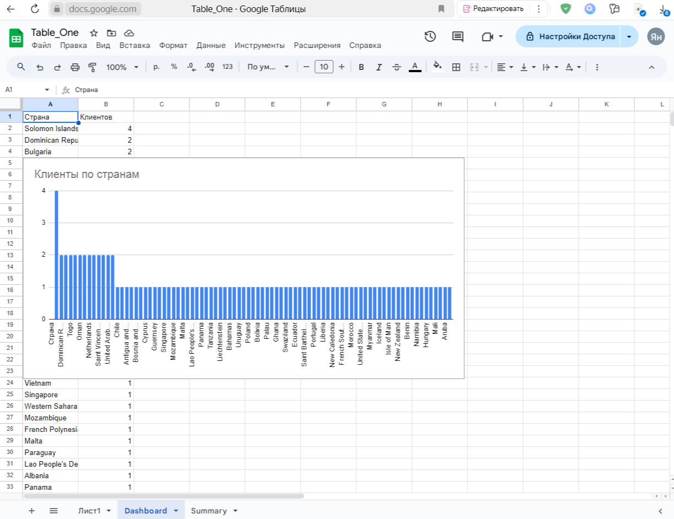The image size is (674, 519).
Task: Open the 100% zoom dropdown
Action: 123,67
